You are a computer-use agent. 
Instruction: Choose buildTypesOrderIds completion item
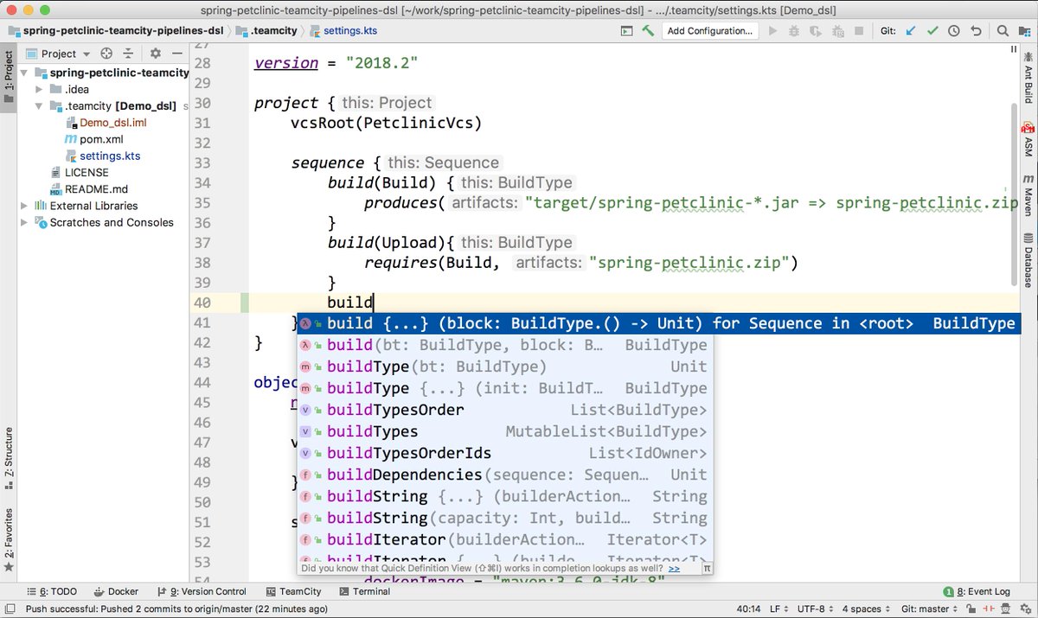tap(505, 453)
